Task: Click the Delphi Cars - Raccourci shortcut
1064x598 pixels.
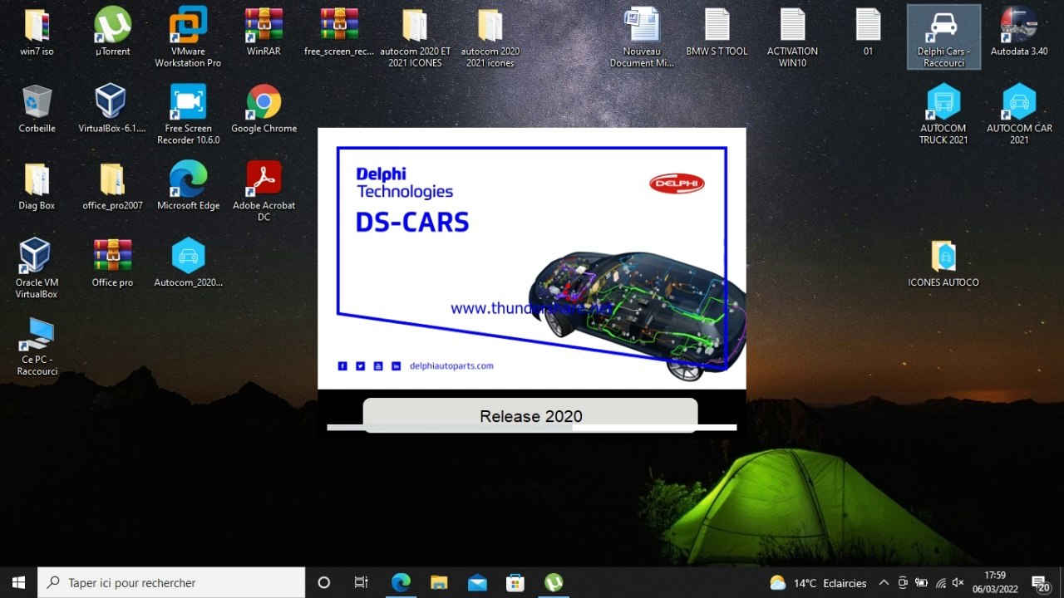Action: [x=943, y=37]
